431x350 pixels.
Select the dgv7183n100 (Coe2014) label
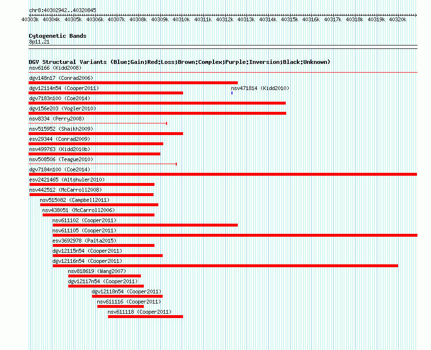[60, 98]
